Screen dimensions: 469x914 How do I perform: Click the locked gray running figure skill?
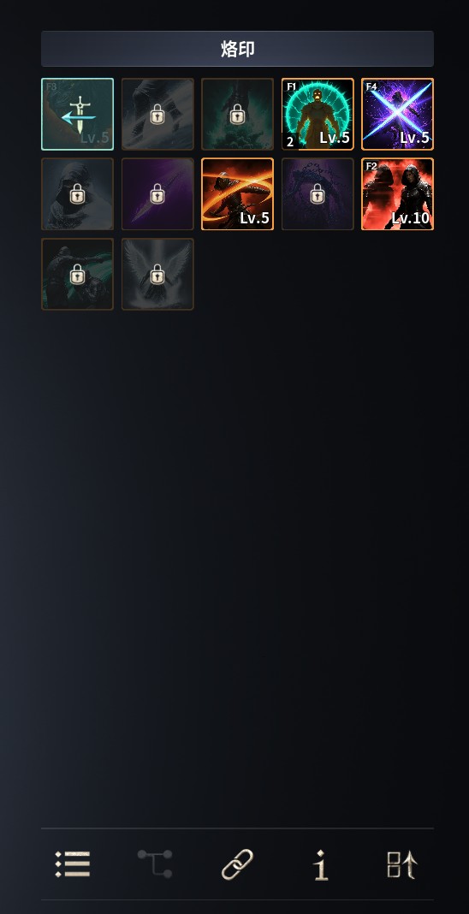pyautogui.click(x=157, y=115)
